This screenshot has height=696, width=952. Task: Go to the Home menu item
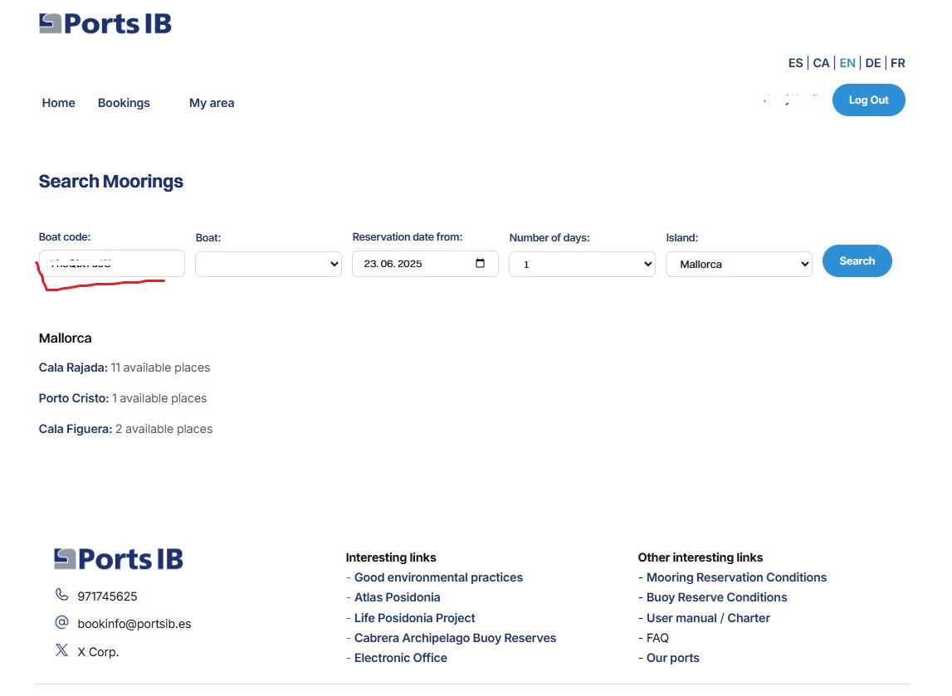[x=59, y=103]
